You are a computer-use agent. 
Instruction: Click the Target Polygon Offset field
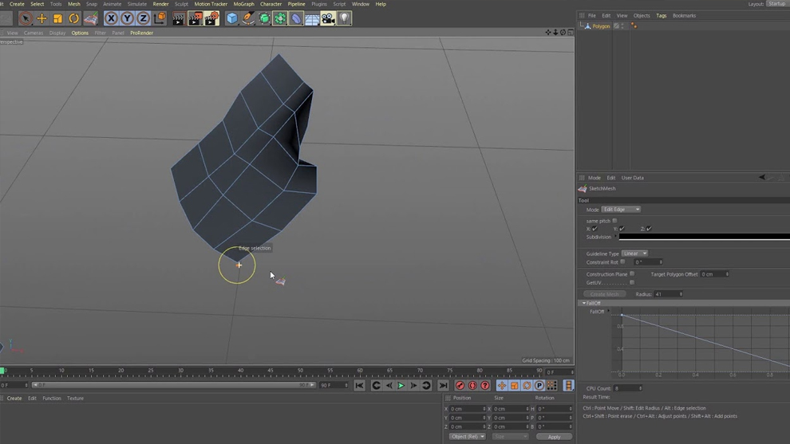tap(714, 274)
